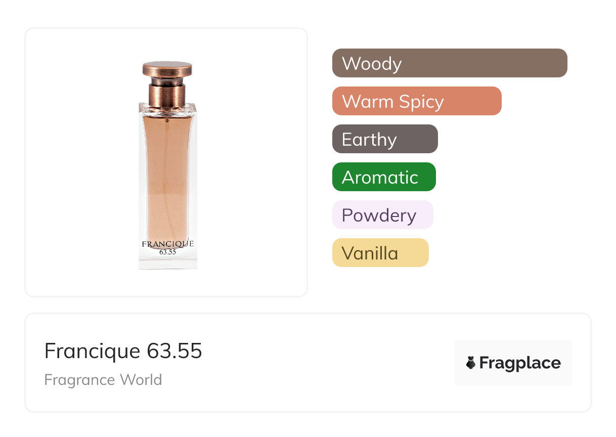Select the Warm Spicy accord bar
Image resolution: width=616 pixels, height=437 pixels.
[416, 101]
